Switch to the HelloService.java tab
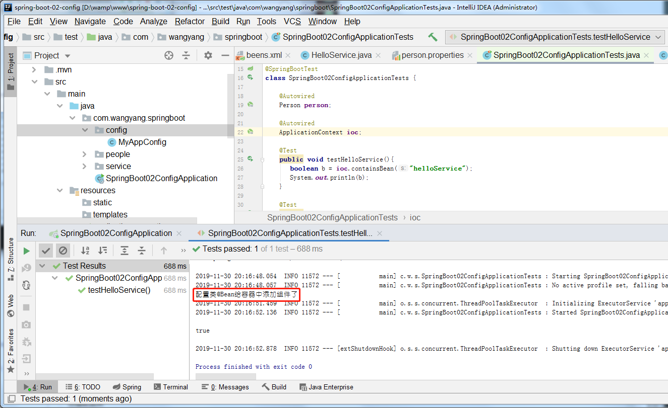The image size is (668, 408). pyautogui.click(x=341, y=55)
